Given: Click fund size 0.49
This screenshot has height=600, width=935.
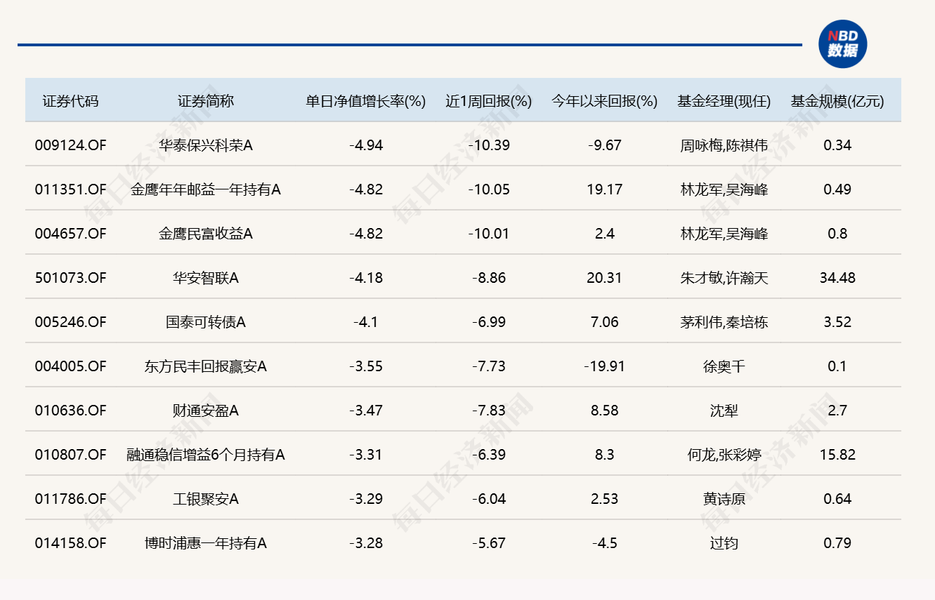Looking at the screenshot, I should pyautogui.click(x=837, y=189).
